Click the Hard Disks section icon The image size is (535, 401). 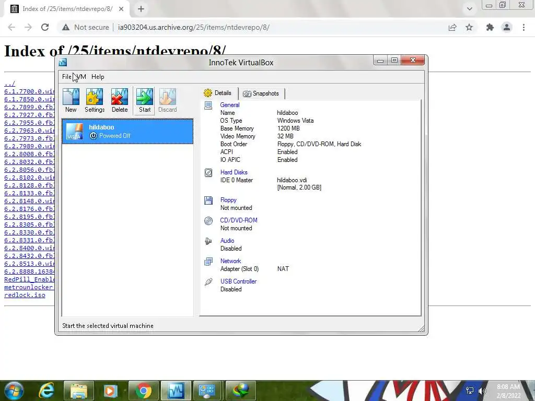click(208, 172)
